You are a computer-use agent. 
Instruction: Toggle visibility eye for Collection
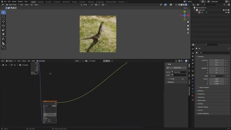click(226, 10)
